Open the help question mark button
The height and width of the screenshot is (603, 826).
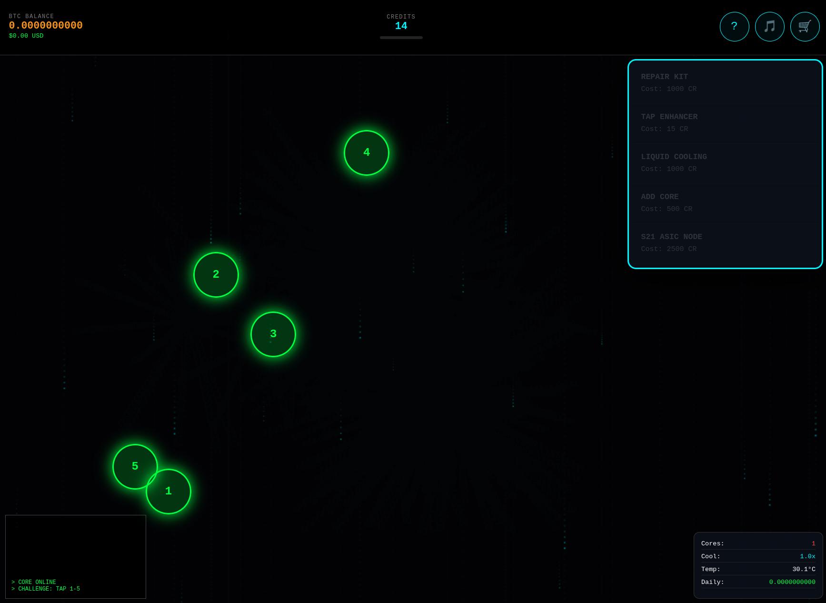click(734, 27)
